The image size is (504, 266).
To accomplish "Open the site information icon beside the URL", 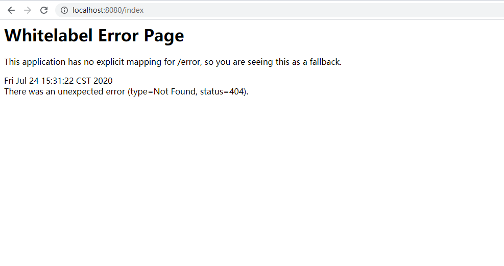I will 64,10.
